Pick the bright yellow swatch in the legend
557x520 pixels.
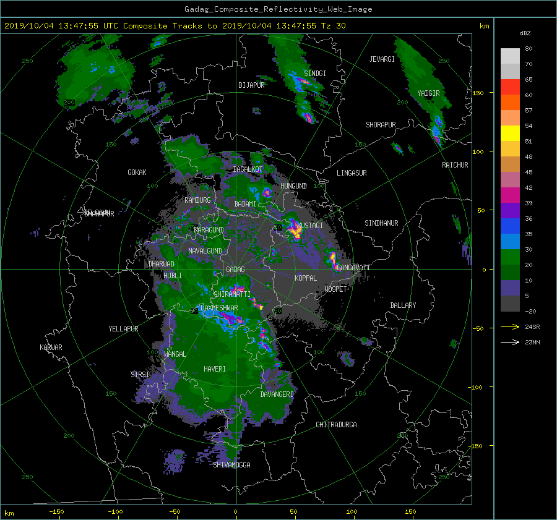point(510,134)
